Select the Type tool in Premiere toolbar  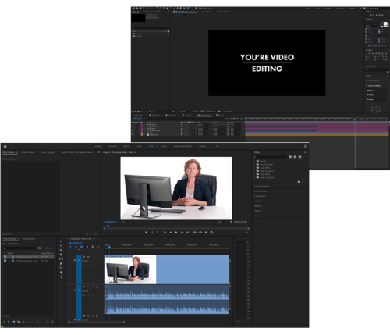pos(61,276)
